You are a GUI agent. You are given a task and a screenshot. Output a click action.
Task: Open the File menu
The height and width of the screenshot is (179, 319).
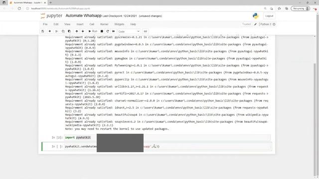[45, 24]
